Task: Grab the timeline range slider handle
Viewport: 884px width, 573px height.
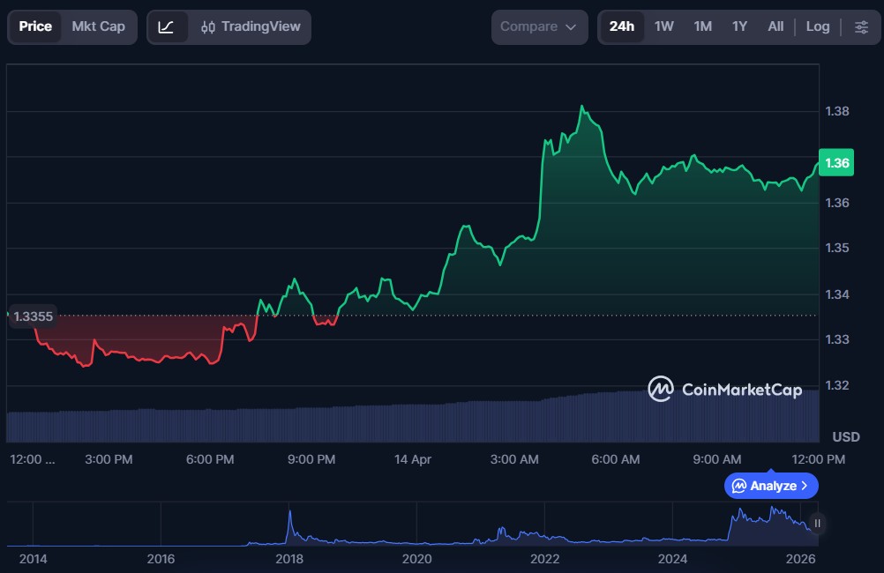Action: coord(817,524)
